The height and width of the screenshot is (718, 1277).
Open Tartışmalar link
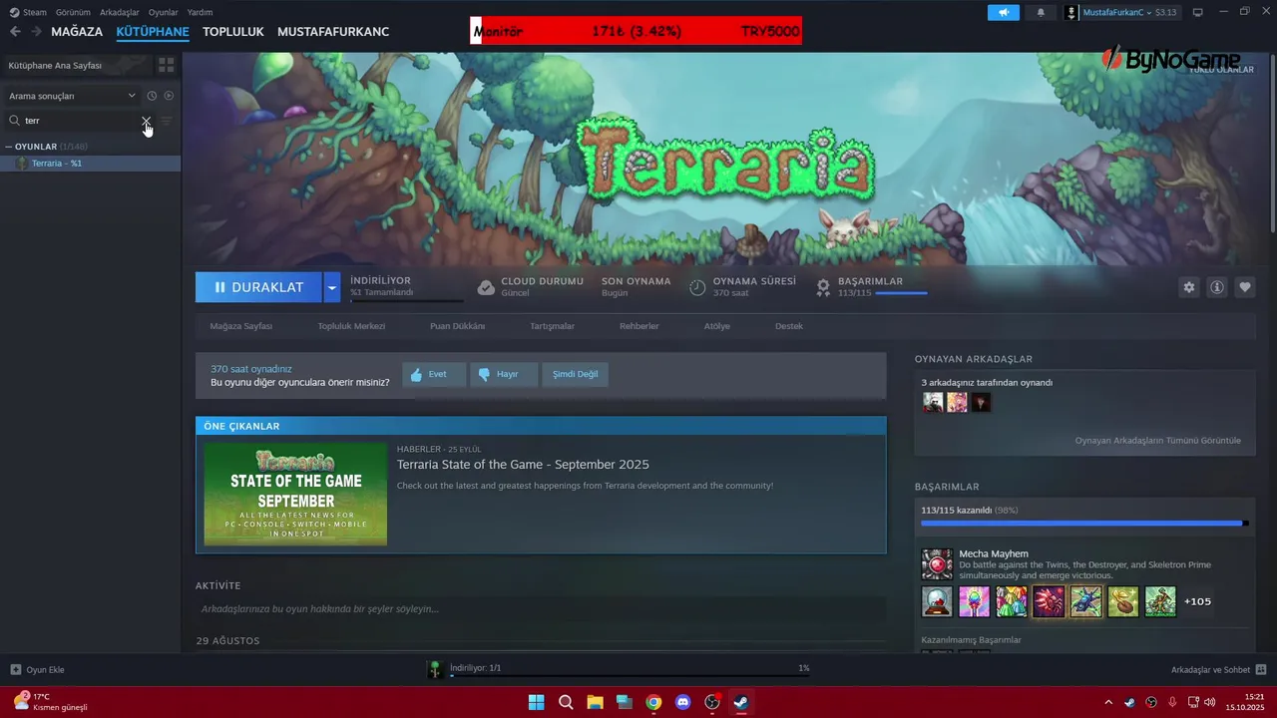(x=552, y=326)
